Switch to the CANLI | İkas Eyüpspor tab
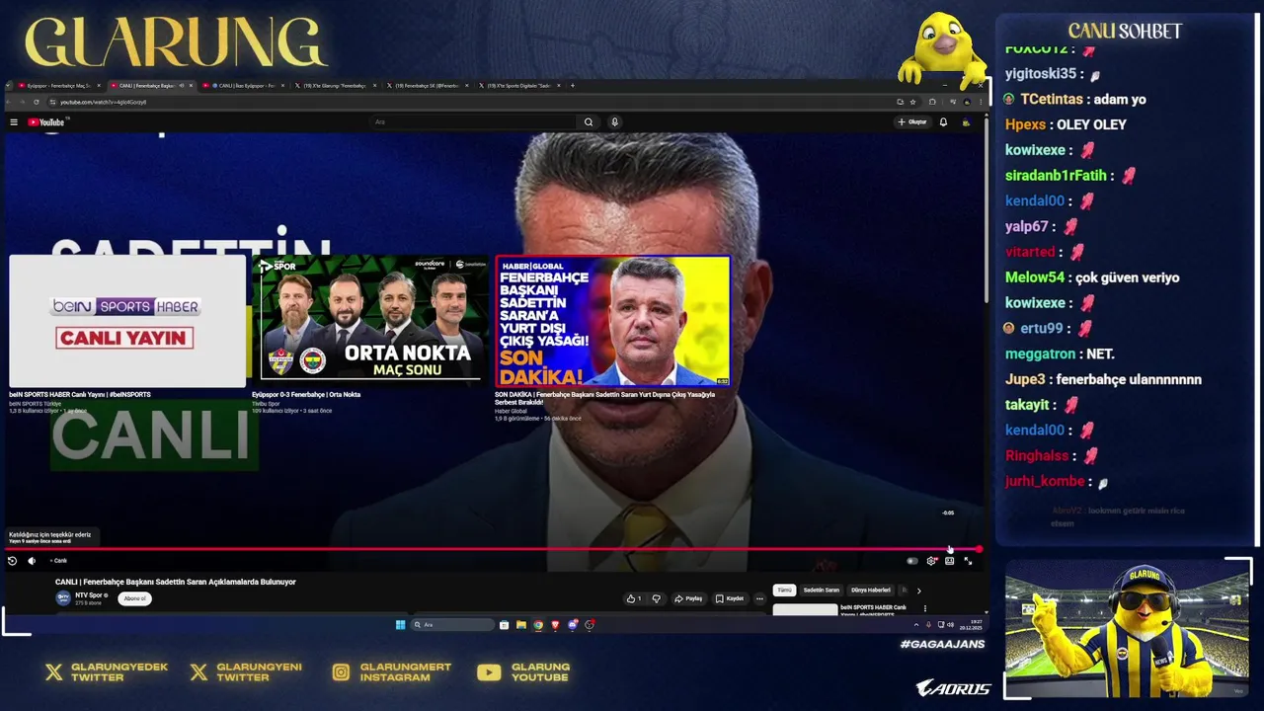The width and height of the screenshot is (1264, 711). [x=244, y=86]
